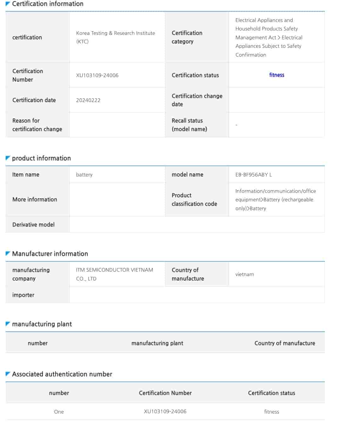
Task: Click Country of manufacture header in plant table
Action: click(285, 343)
